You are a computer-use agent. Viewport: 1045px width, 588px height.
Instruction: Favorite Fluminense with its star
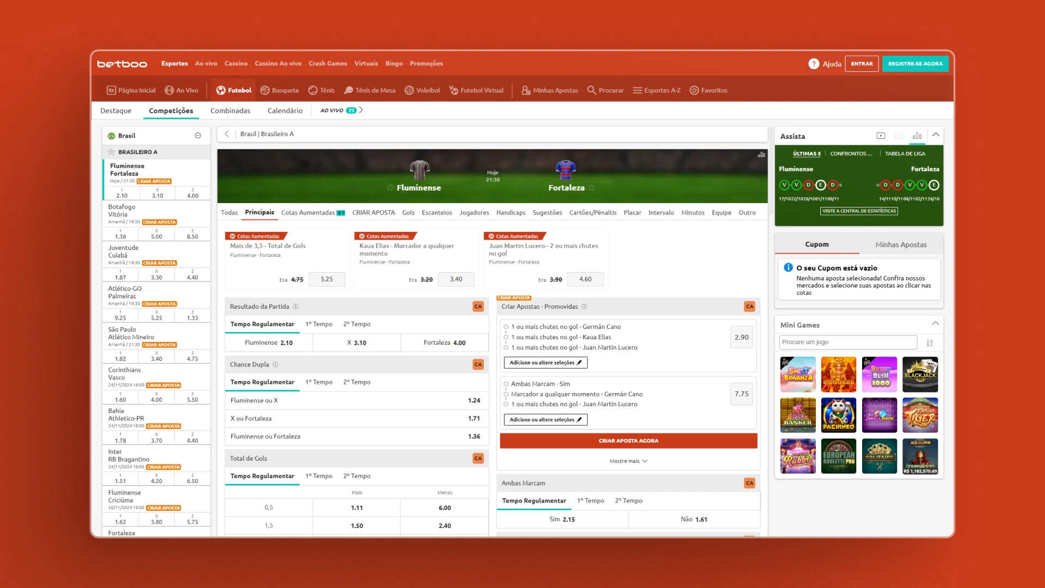coord(390,188)
